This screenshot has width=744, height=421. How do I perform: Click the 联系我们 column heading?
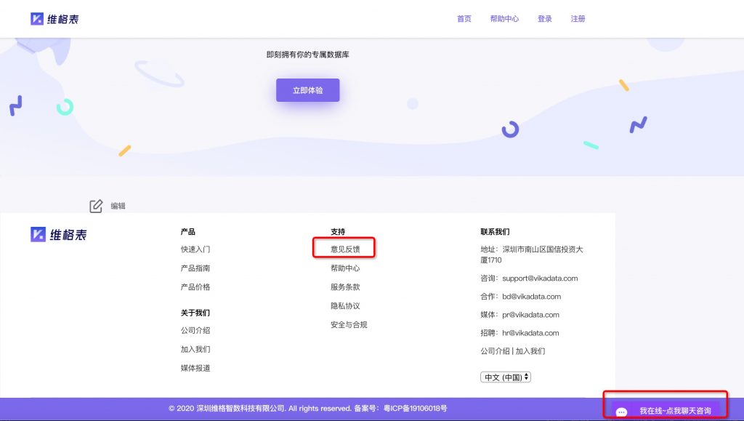(x=495, y=232)
